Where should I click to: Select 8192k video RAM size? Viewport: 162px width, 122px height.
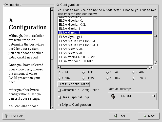[83, 78]
